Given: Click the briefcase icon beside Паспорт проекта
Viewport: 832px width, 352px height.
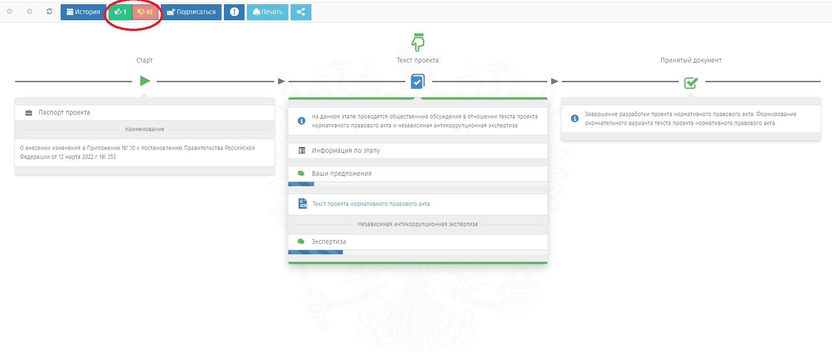Looking at the screenshot, I should (x=29, y=113).
